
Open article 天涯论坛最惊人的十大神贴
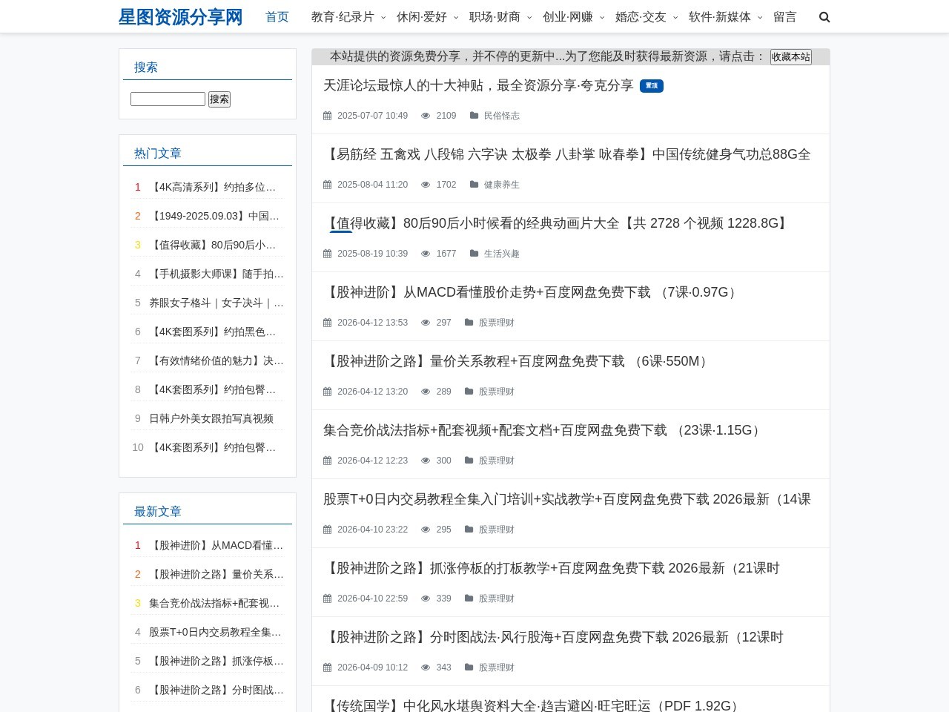[x=478, y=85]
